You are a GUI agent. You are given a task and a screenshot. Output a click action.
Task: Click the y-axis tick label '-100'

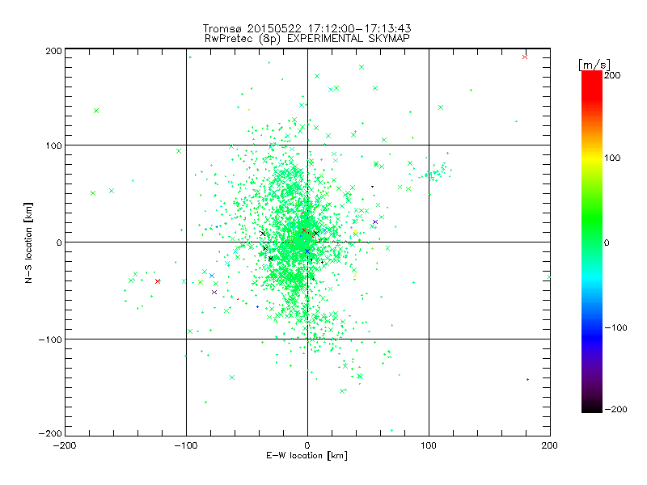click(x=50, y=339)
